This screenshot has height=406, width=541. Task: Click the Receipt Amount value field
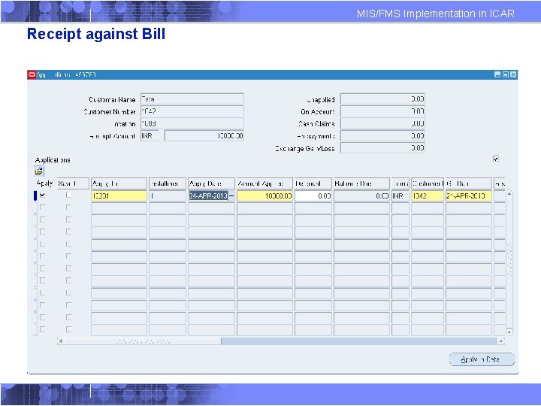204,136
